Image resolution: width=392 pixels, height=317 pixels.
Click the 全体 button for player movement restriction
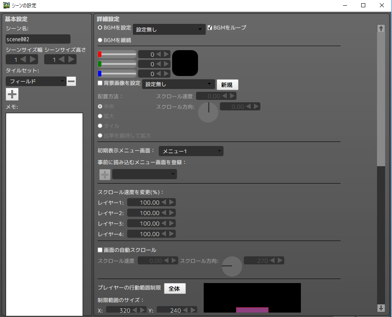pos(175,288)
